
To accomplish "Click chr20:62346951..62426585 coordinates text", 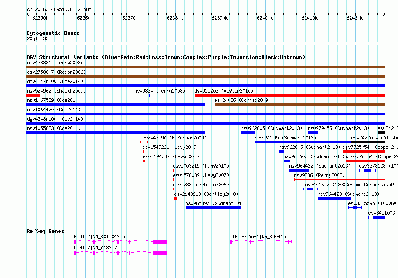I will [x=59, y=9].
